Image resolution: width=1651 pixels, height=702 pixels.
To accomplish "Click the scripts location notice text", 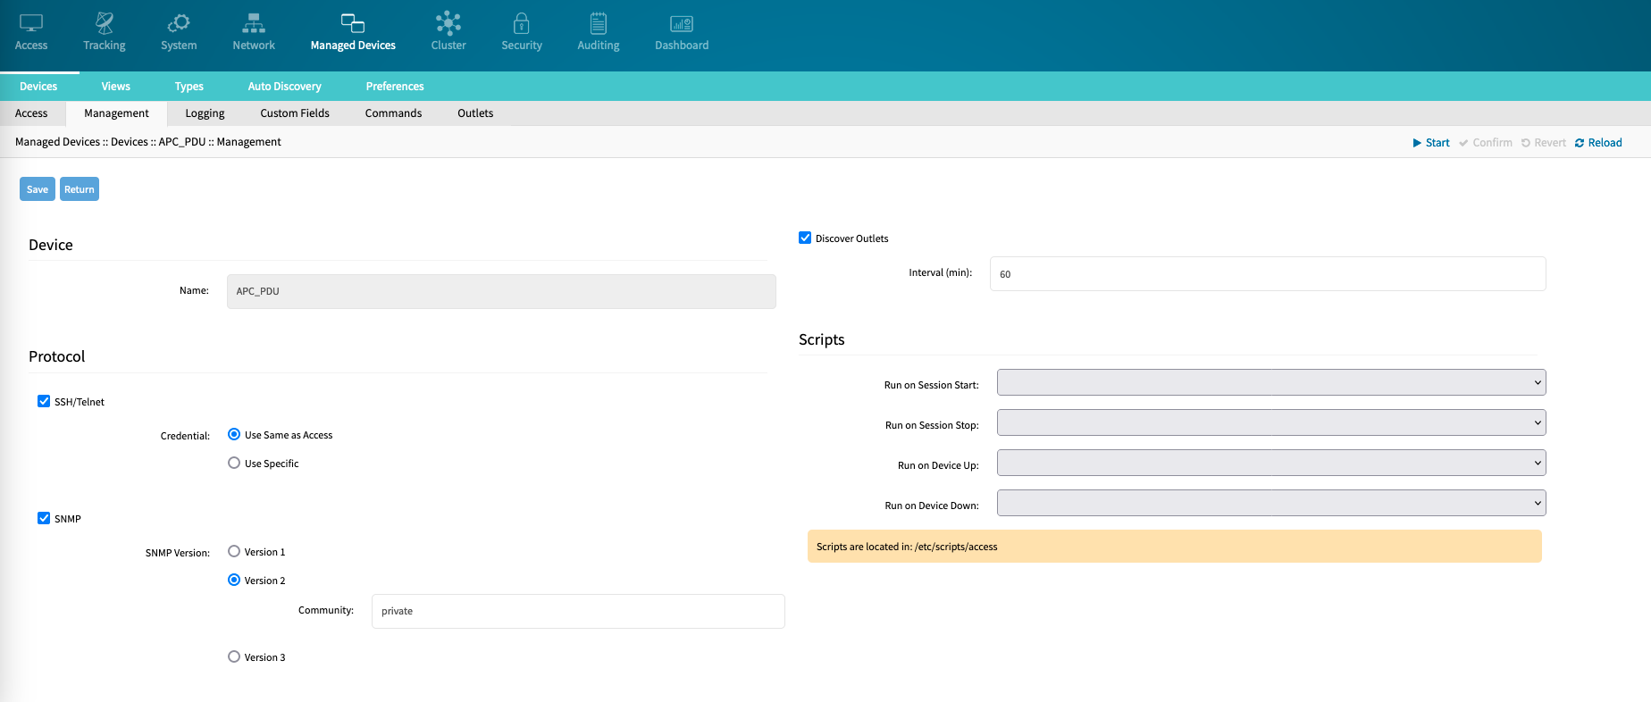I will [x=907, y=547].
